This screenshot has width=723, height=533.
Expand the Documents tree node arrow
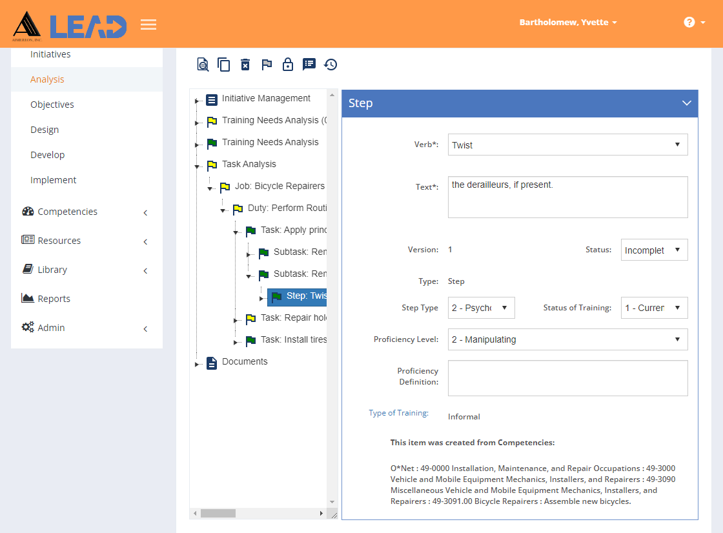point(196,364)
